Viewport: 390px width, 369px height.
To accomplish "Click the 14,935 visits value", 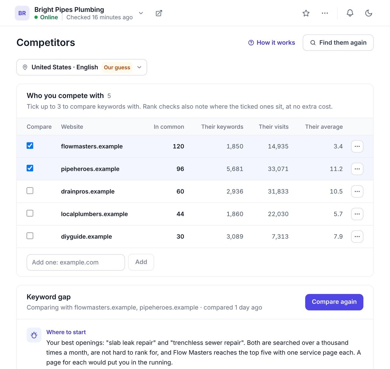I will (x=278, y=146).
